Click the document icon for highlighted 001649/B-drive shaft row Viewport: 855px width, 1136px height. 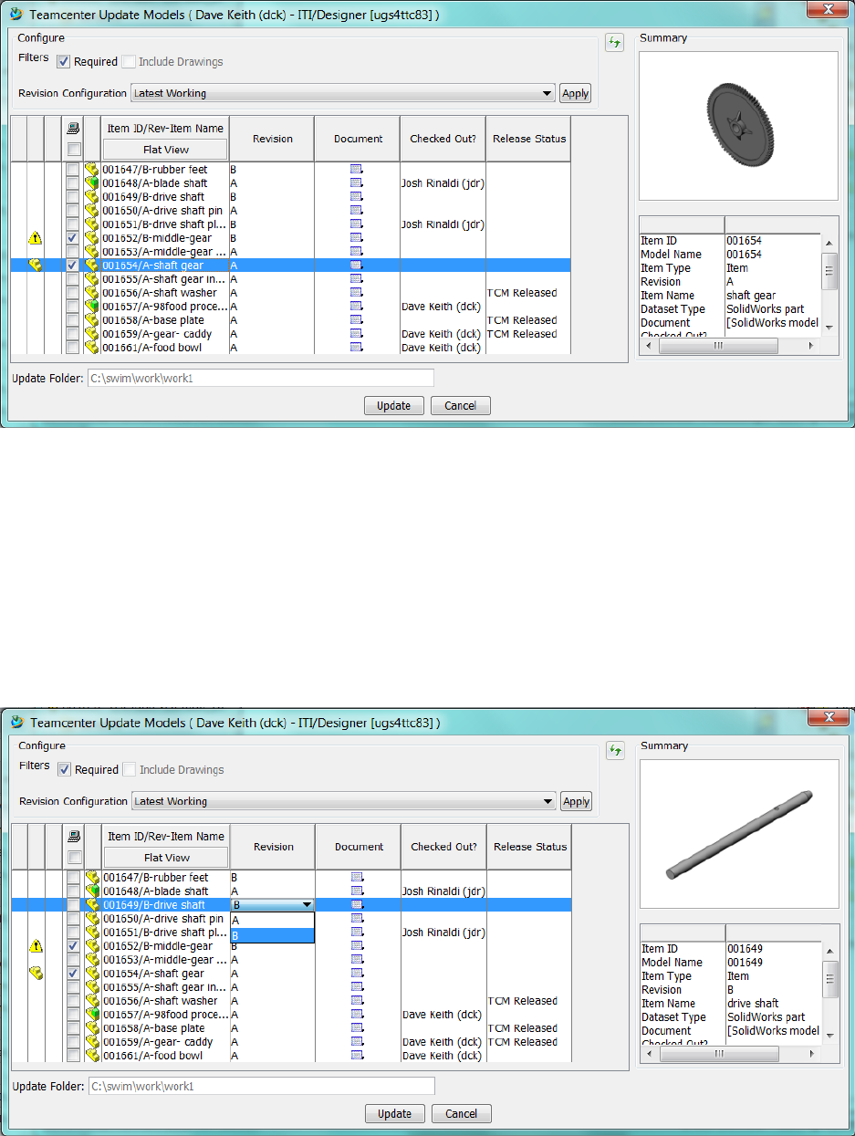pos(358,905)
